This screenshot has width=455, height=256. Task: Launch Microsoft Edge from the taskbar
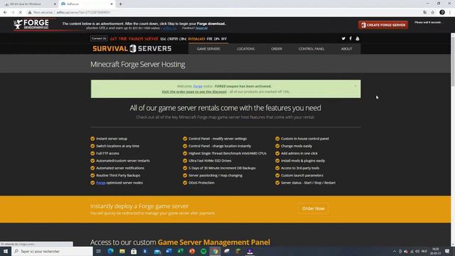(x=111, y=251)
